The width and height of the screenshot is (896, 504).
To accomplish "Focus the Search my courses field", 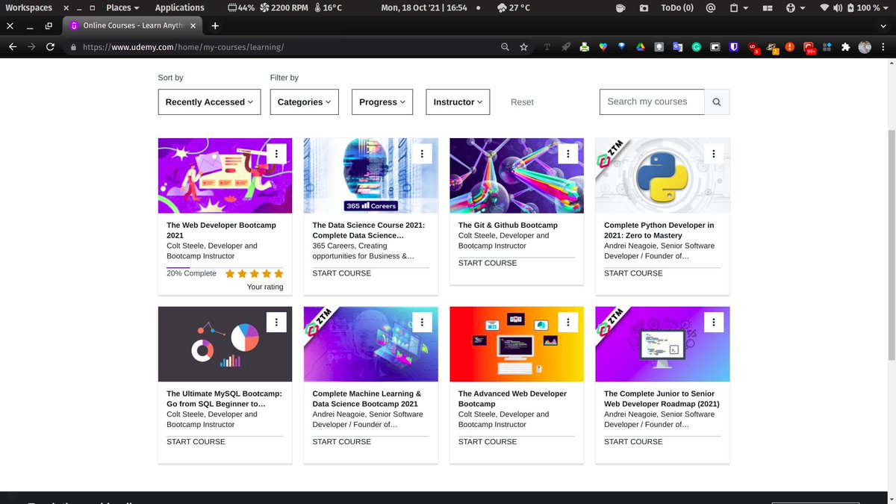I will (652, 102).
